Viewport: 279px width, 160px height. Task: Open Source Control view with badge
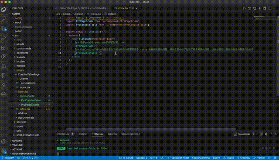click(3, 28)
